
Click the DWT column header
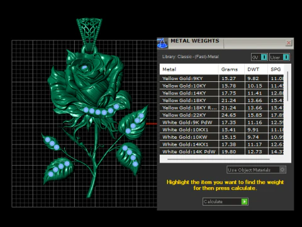pyautogui.click(x=256, y=69)
